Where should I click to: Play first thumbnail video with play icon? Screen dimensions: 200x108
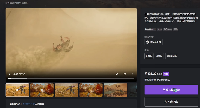point(17,90)
